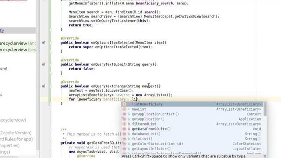Click 'super' in the onOptionsItemSelected return
281x158 pixels.
[x=88, y=47]
